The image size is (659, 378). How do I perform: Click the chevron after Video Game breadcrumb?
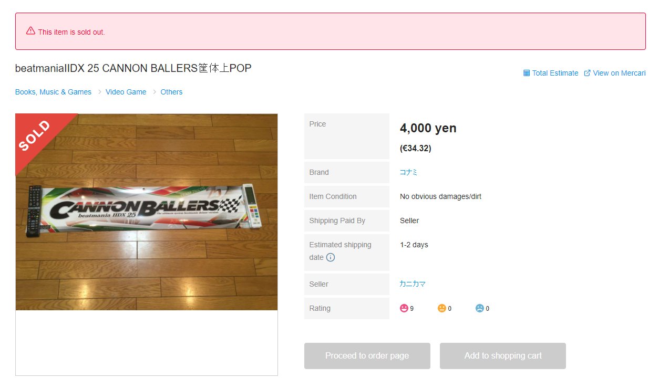[155, 92]
